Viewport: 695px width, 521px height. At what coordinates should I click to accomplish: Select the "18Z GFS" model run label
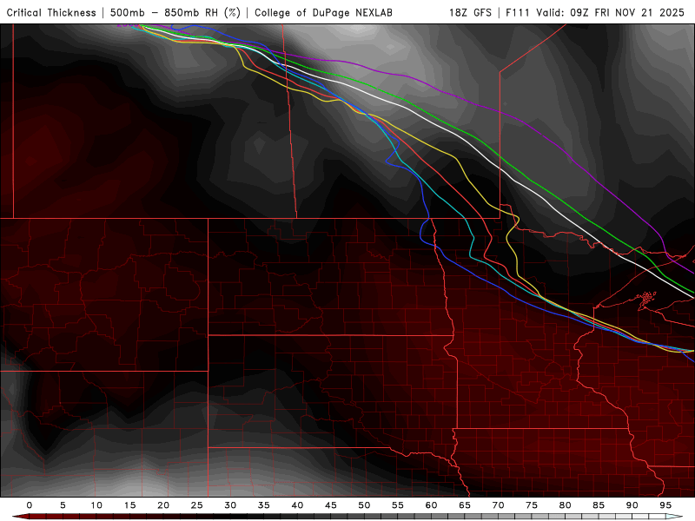pyautogui.click(x=470, y=12)
